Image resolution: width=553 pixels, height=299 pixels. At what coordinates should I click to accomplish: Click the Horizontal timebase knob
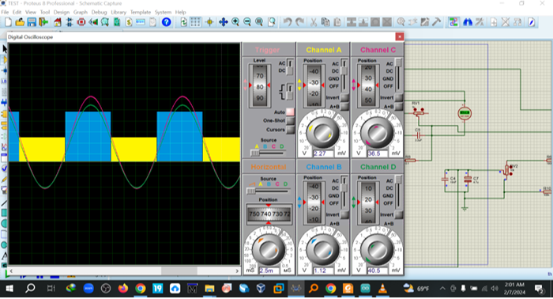[269, 250]
